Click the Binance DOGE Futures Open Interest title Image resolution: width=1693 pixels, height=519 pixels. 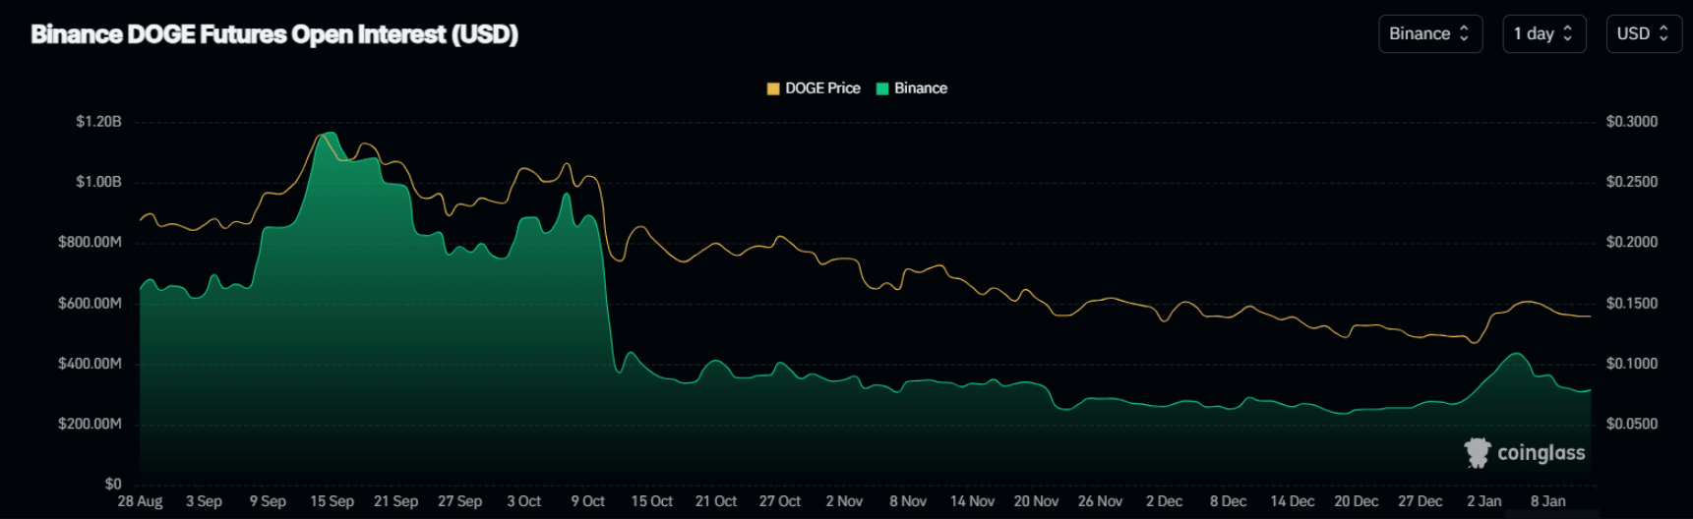[274, 34]
